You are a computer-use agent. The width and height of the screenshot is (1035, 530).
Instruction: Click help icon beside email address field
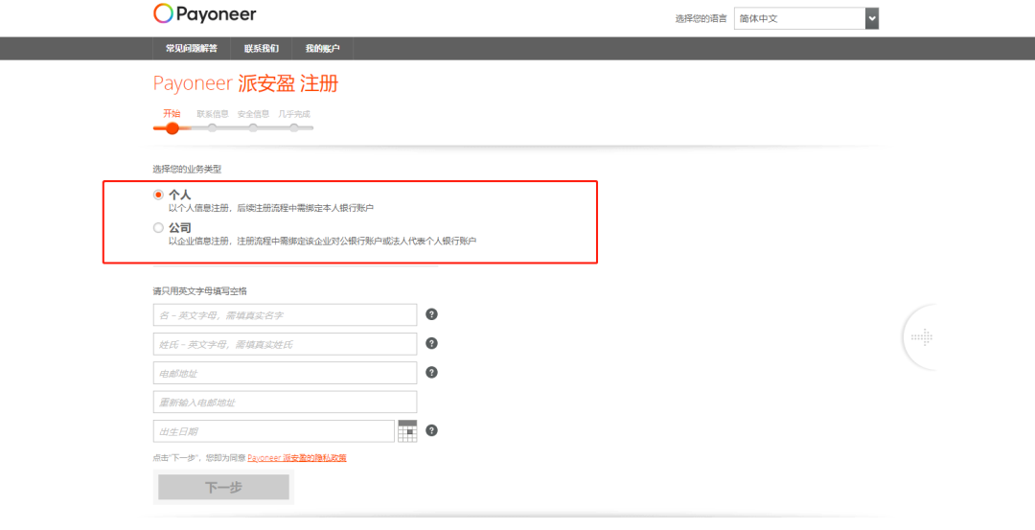click(x=431, y=372)
